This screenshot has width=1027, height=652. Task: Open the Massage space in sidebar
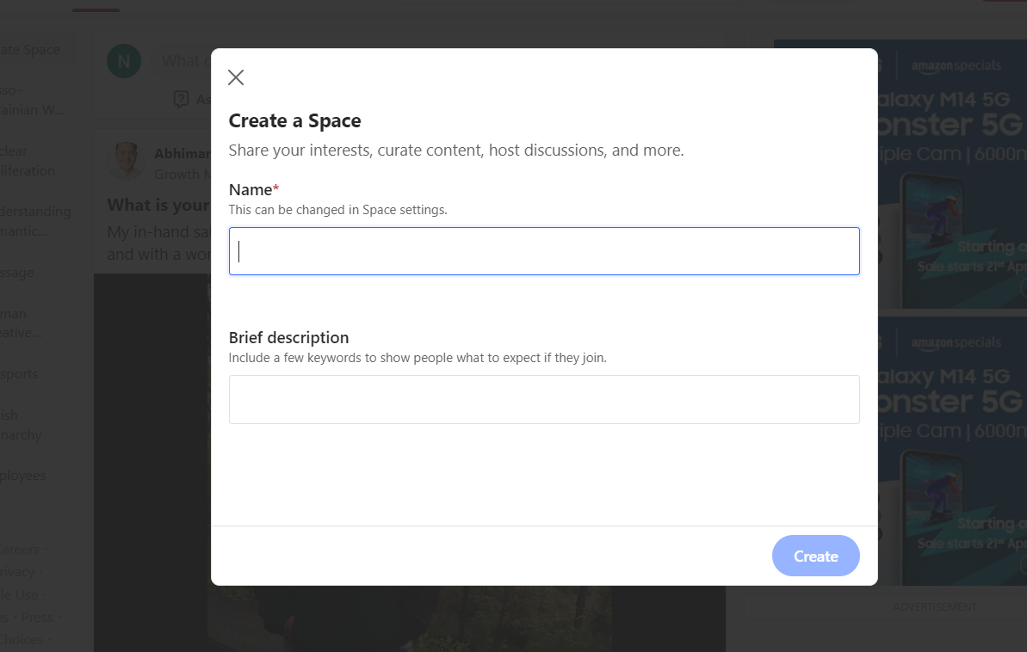click(17, 273)
